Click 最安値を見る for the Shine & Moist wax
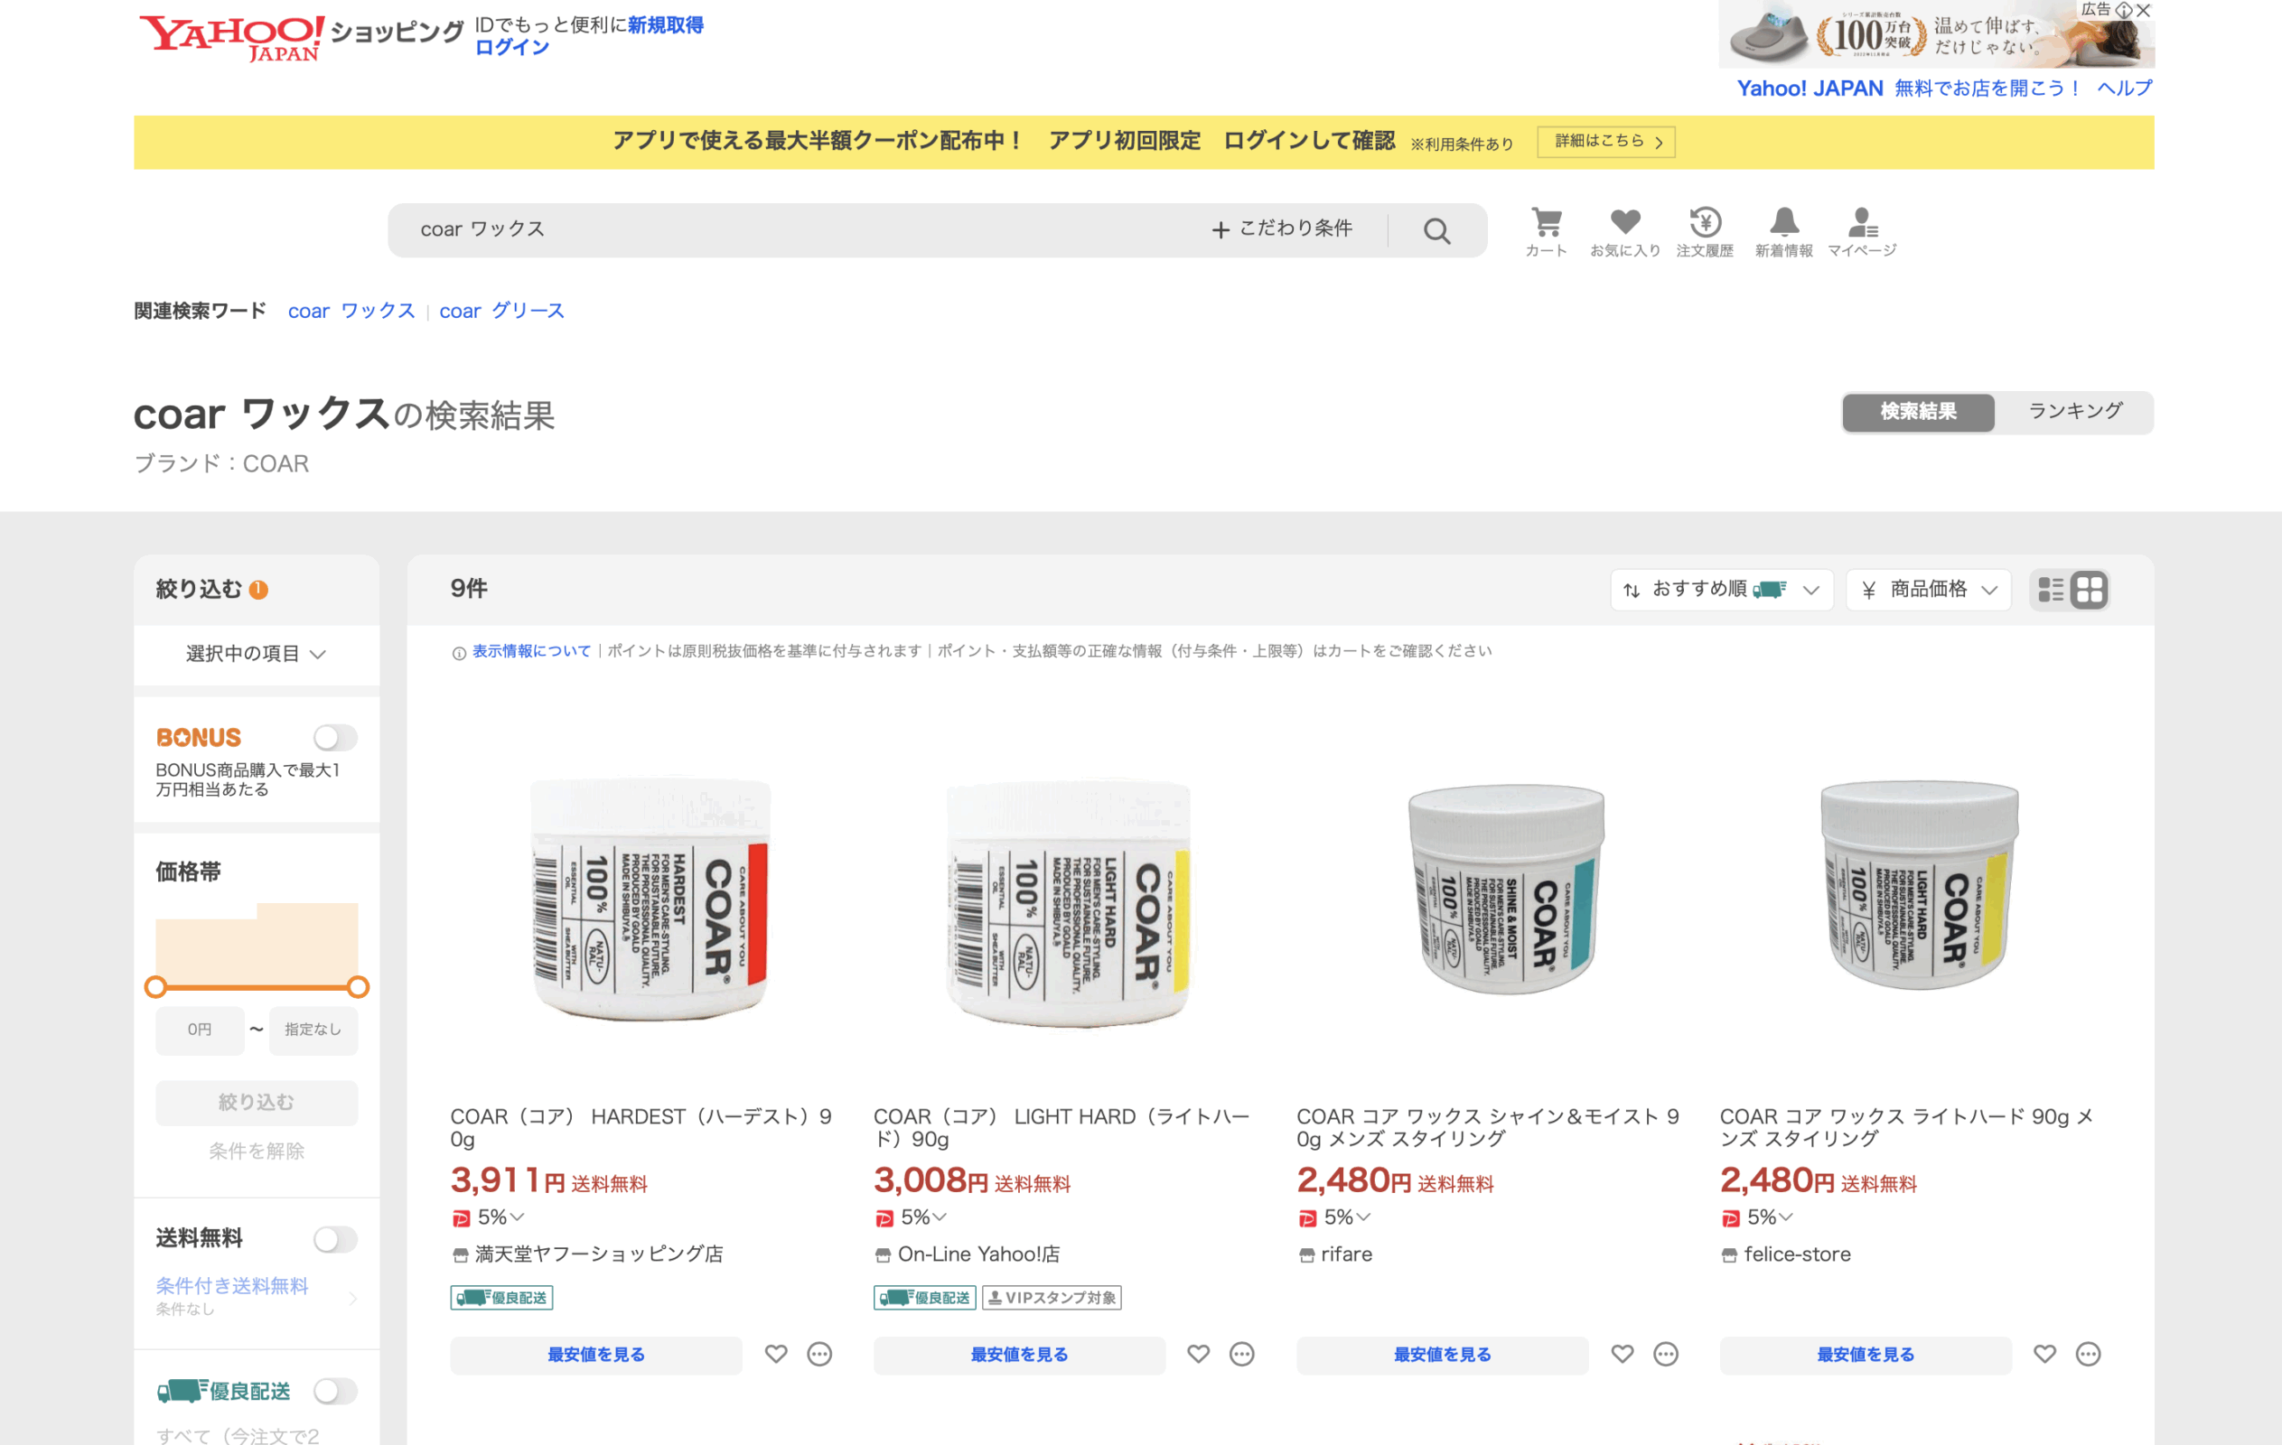This screenshot has height=1445, width=2282. [x=1442, y=1355]
